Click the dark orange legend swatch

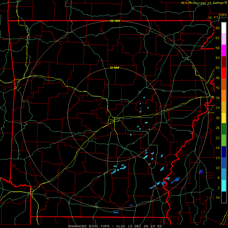[224, 84]
